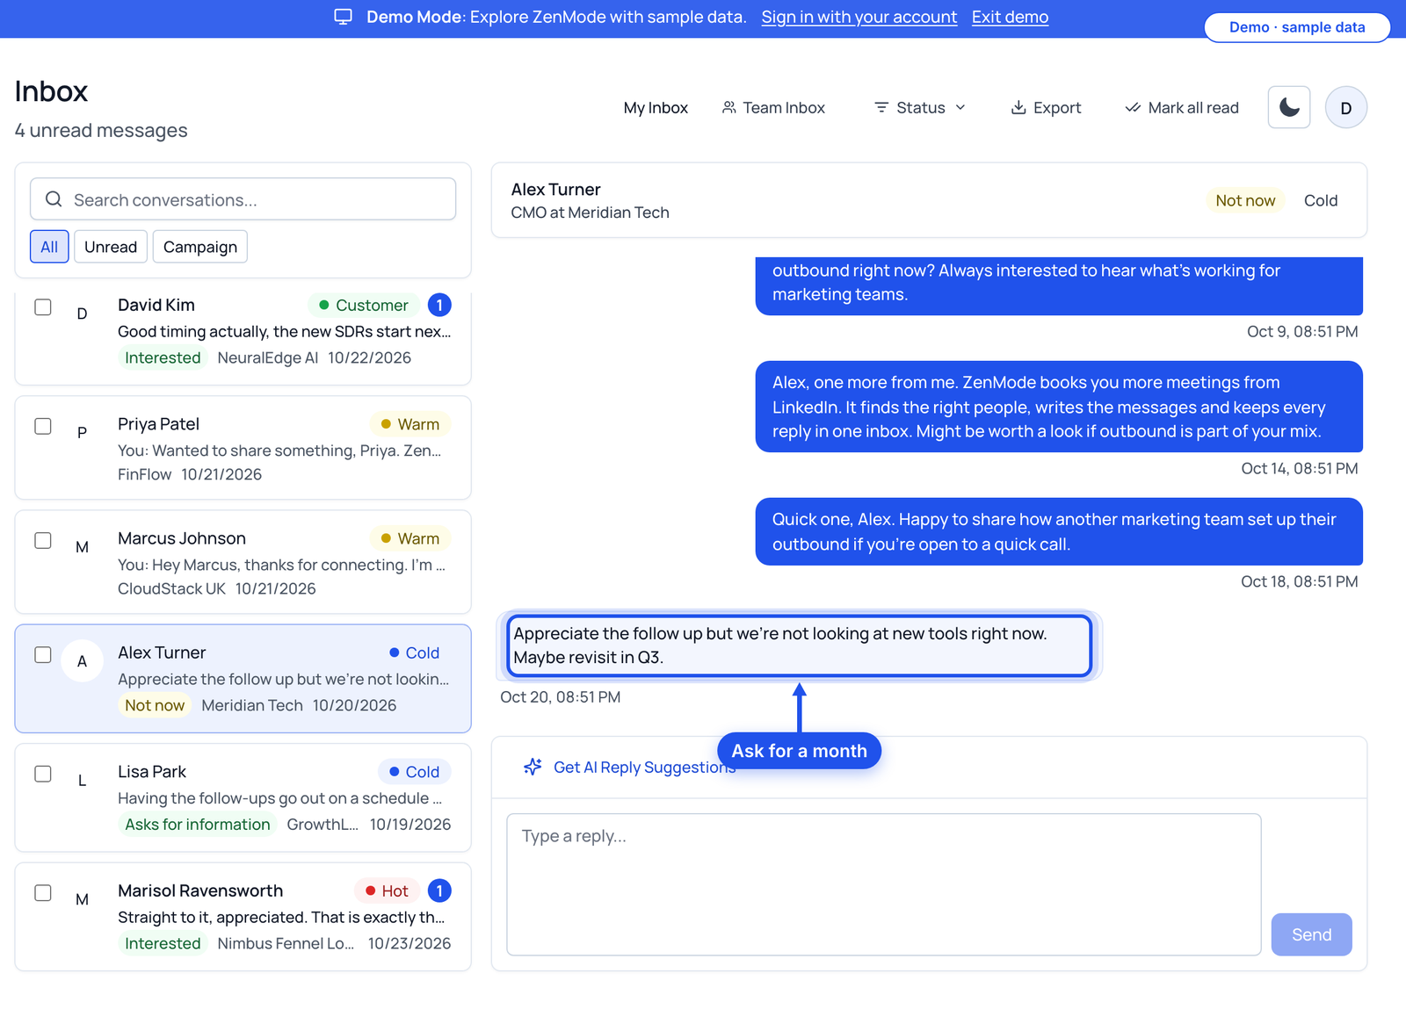1406x1031 pixels.
Task: Focus the Search conversations field
Action: pos(243,199)
